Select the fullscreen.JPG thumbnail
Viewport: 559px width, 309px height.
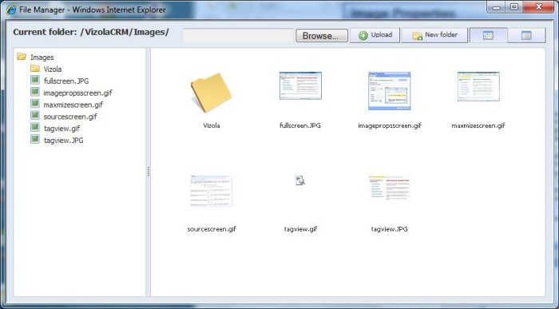click(300, 85)
